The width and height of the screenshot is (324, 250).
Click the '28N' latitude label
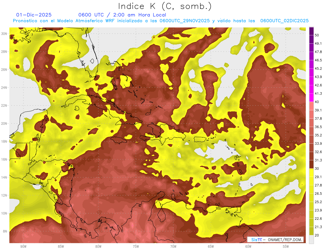pos(5,52)
